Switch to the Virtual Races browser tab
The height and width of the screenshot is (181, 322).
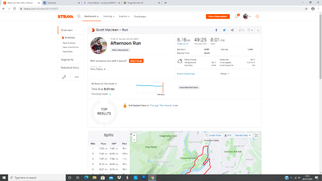point(102,3)
